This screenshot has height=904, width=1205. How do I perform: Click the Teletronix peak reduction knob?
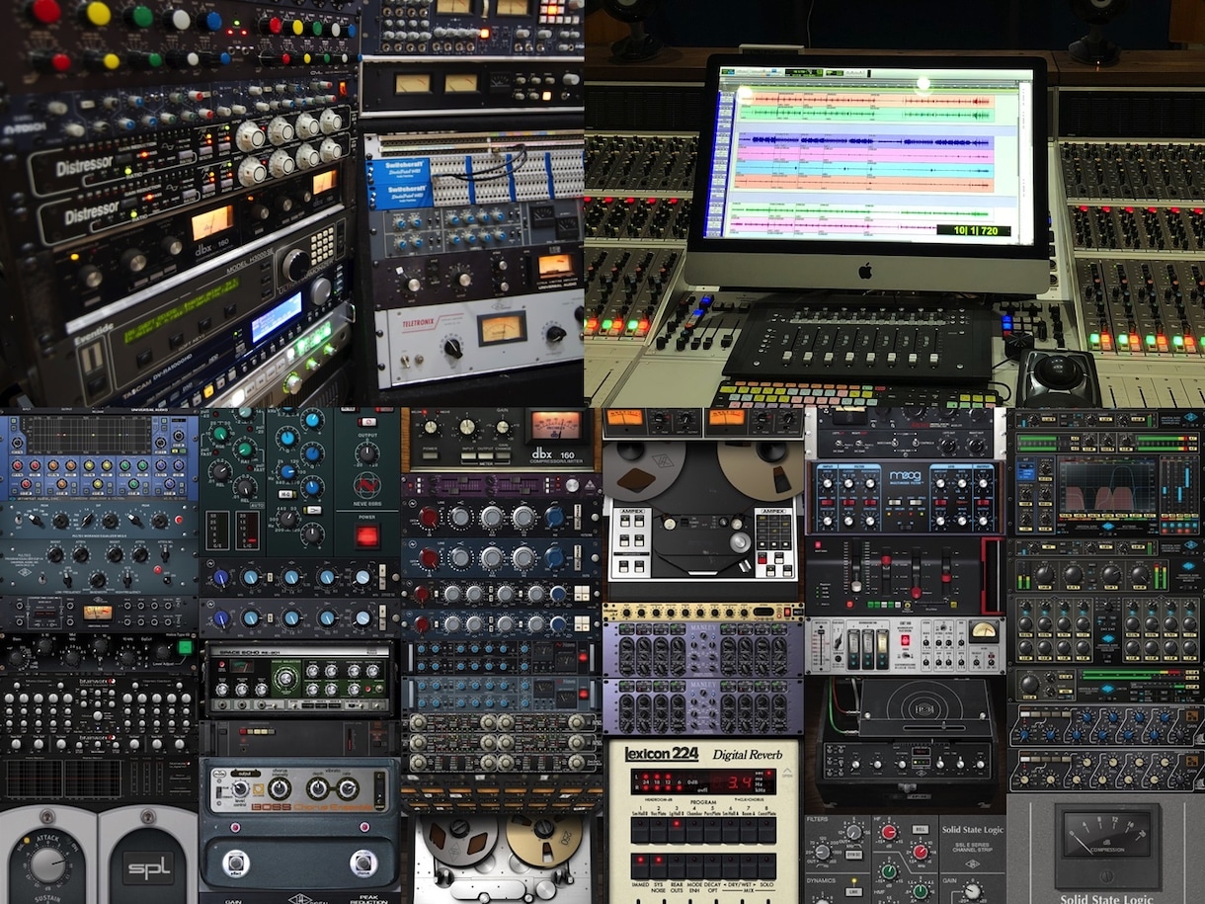pos(555,333)
